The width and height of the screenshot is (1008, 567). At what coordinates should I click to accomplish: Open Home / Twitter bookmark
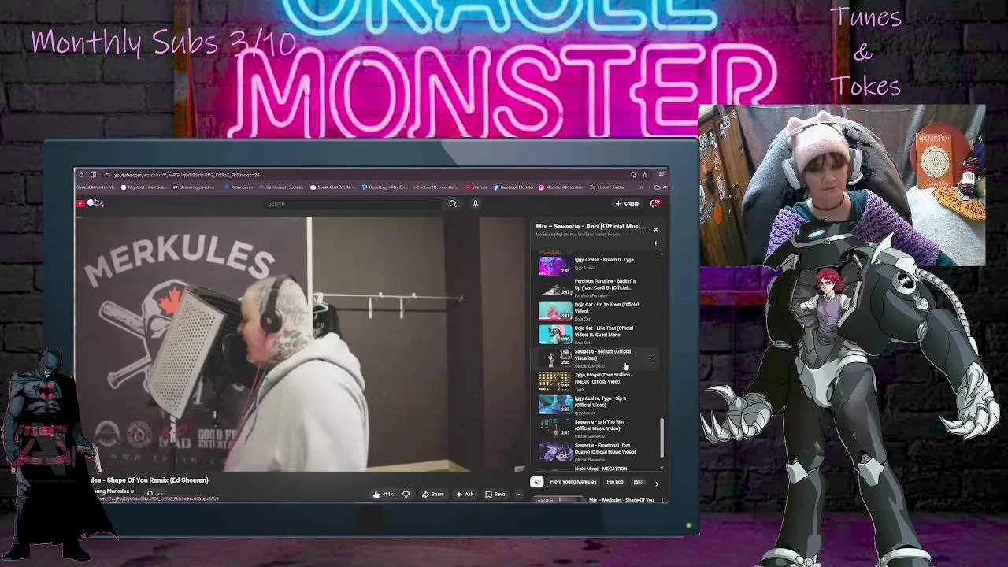tap(608, 187)
